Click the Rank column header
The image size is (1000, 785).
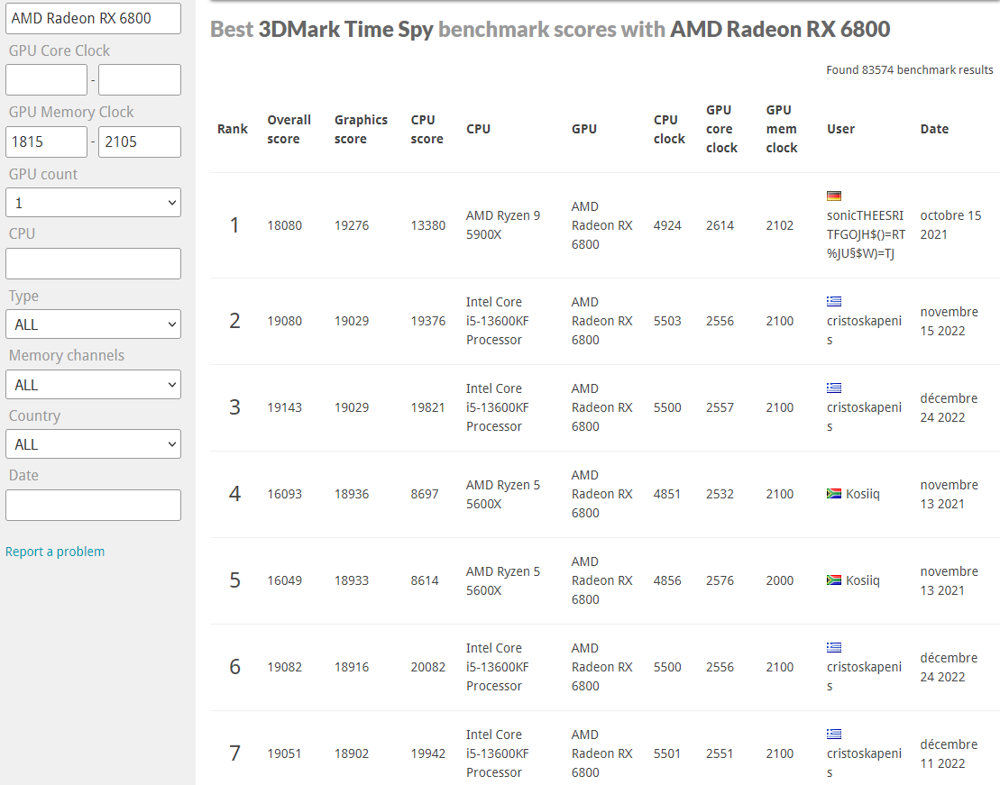232,129
